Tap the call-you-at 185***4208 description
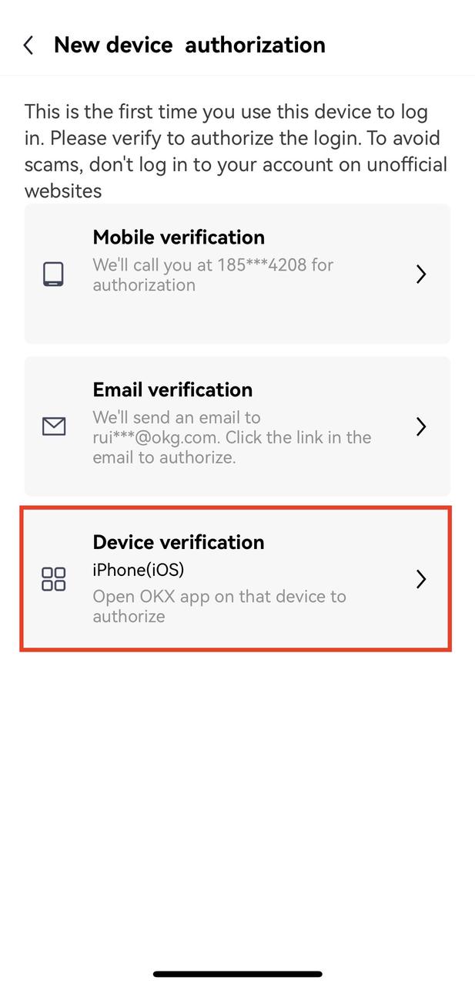Image resolution: width=475 pixels, height=987 pixels. coord(213,275)
